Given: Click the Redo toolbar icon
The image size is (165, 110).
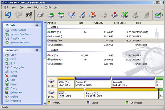Looking at the screenshot, I should [x=18, y=15].
